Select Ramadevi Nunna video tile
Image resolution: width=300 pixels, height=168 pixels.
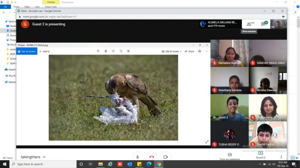(230, 53)
